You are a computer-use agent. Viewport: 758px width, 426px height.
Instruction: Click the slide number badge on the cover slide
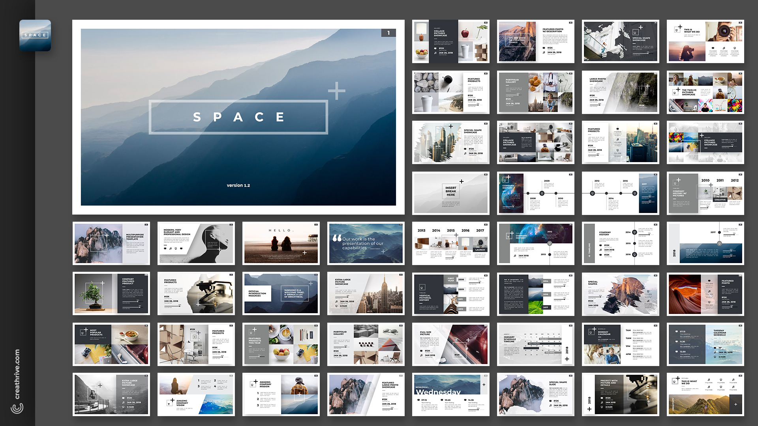pyautogui.click(x=389, y=33)
